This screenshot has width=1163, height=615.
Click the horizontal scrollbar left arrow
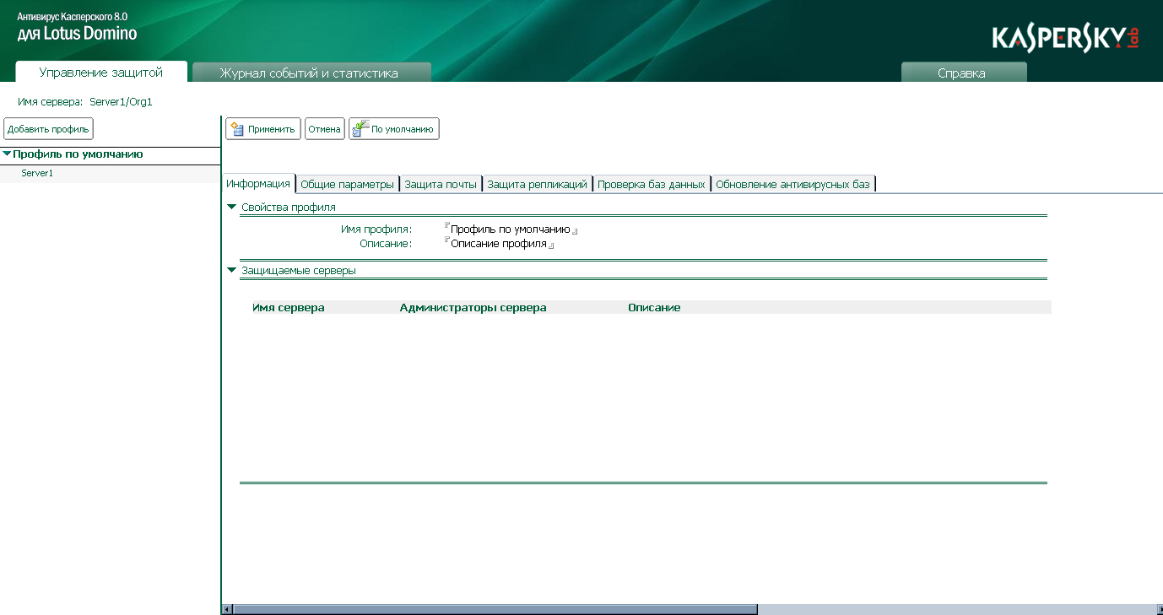[x=226, y=609]
